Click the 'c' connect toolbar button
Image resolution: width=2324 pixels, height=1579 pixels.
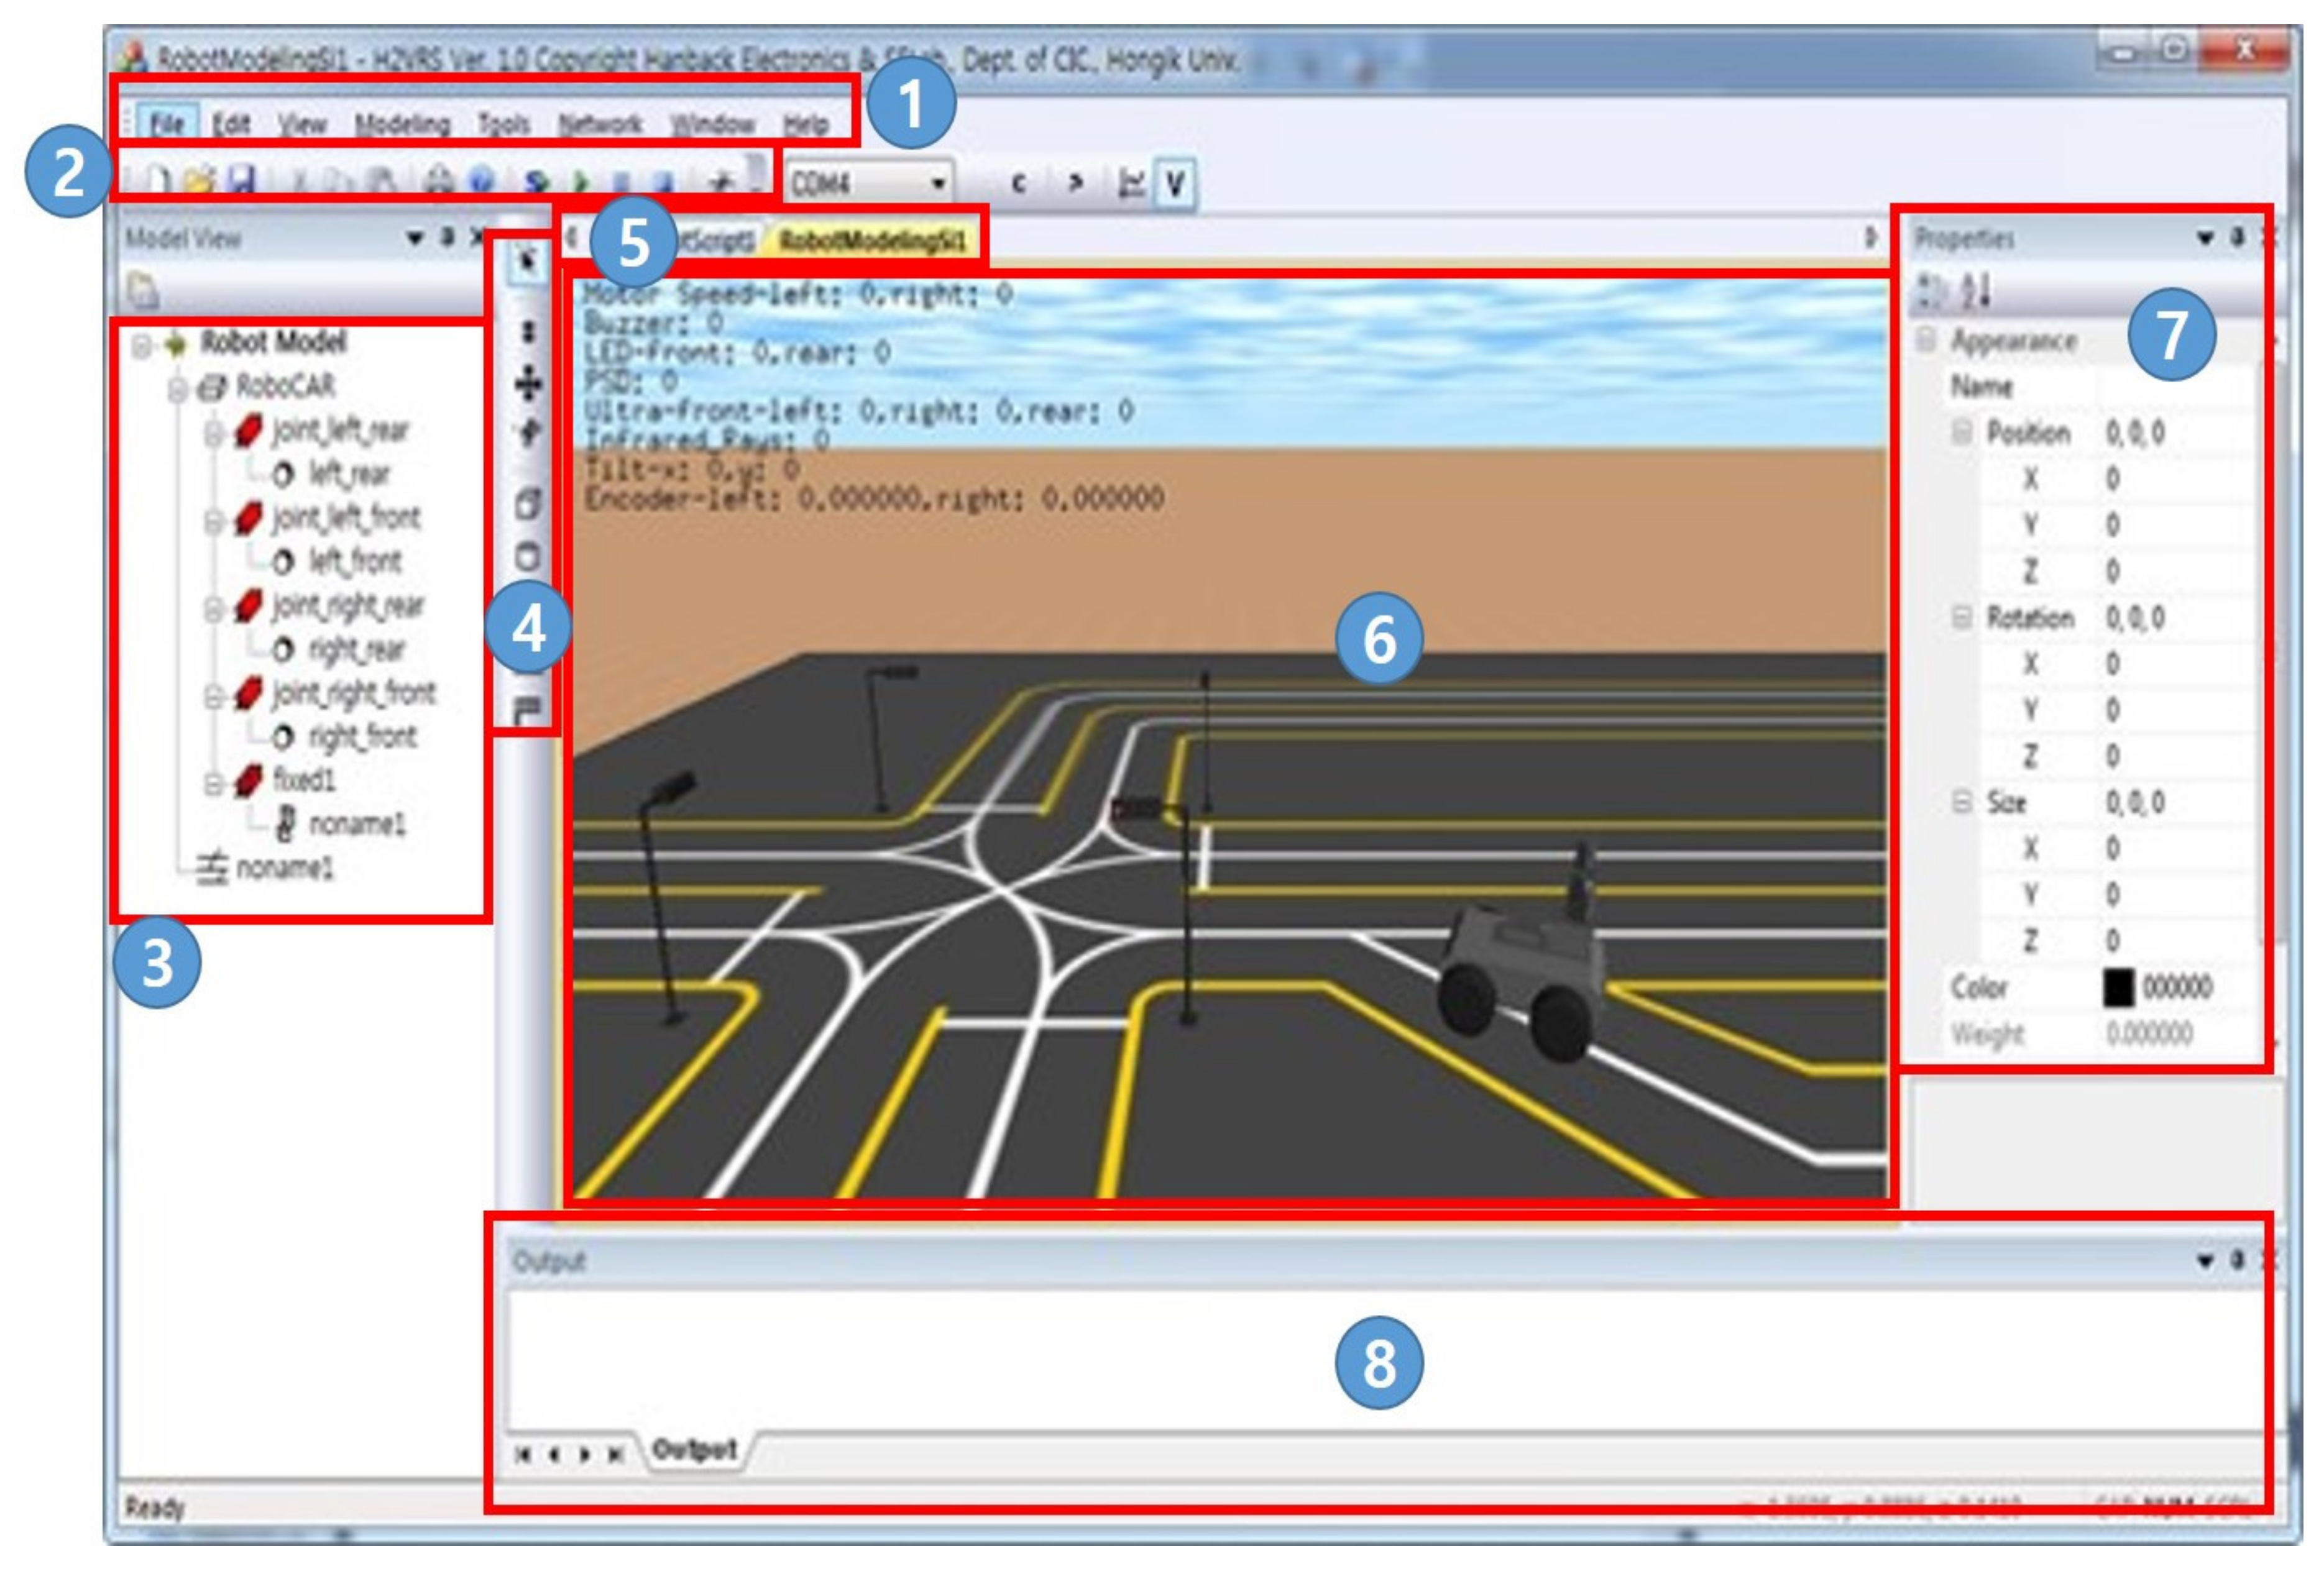[1018, 184]
